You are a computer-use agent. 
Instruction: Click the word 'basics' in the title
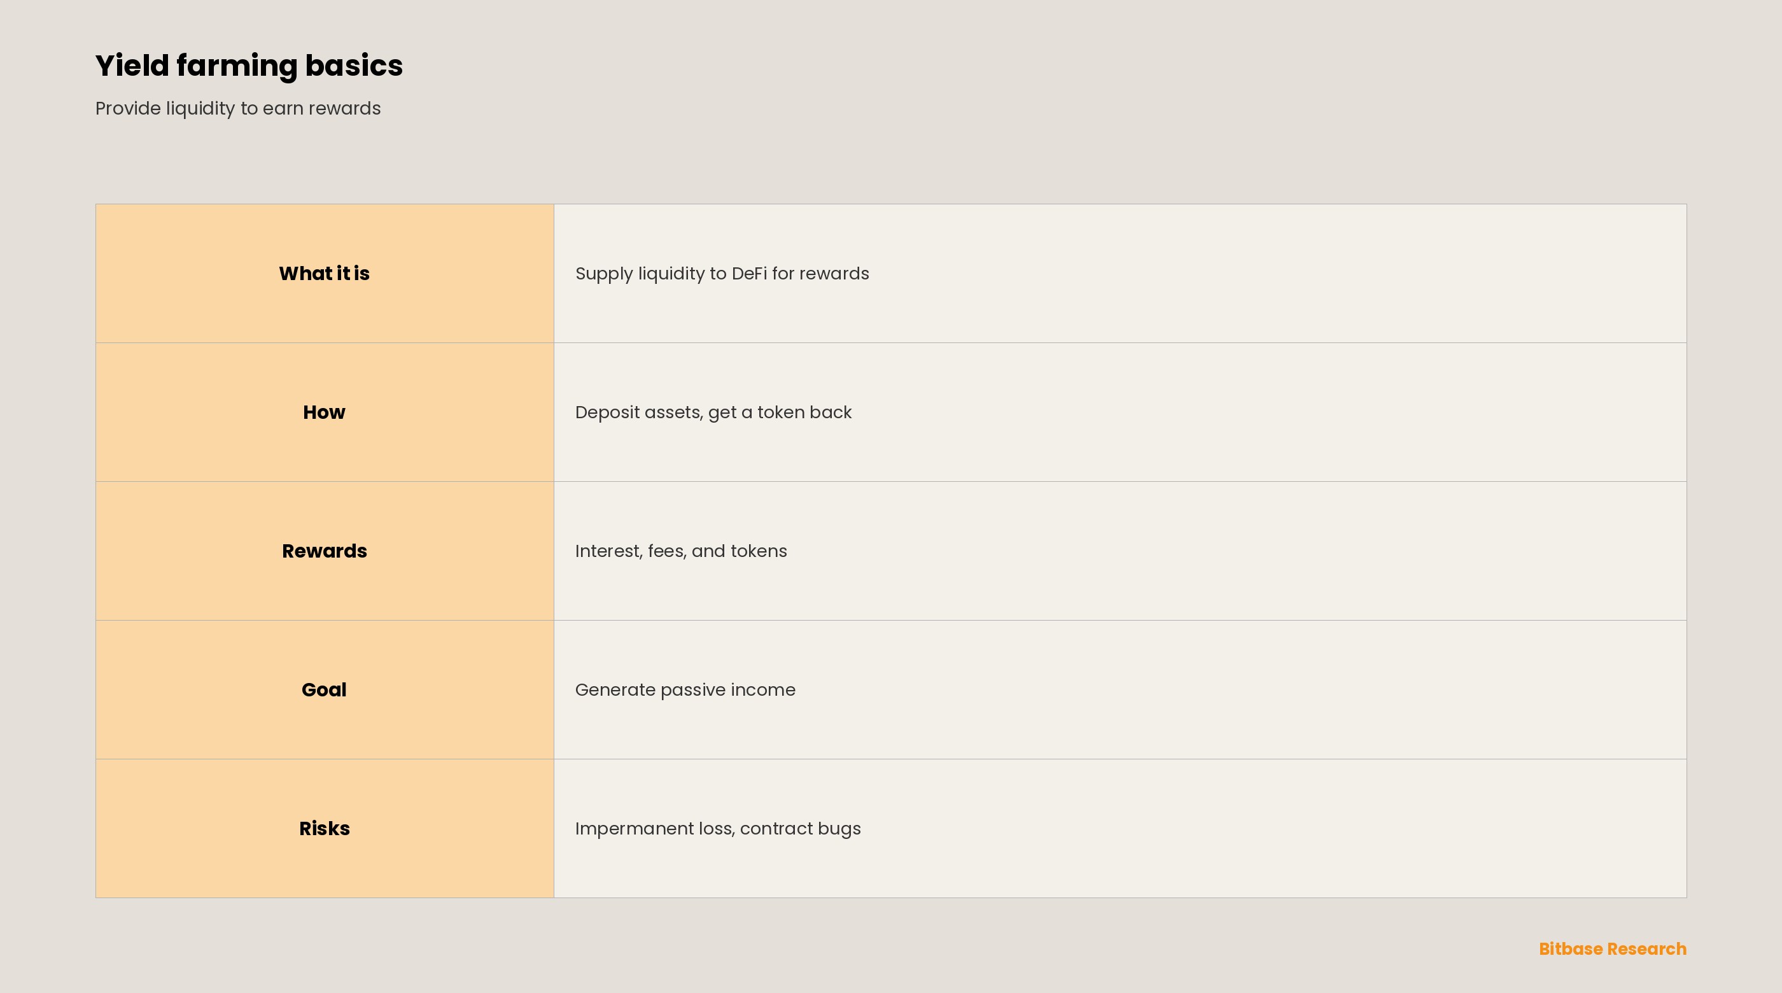[x=353, y=66]
